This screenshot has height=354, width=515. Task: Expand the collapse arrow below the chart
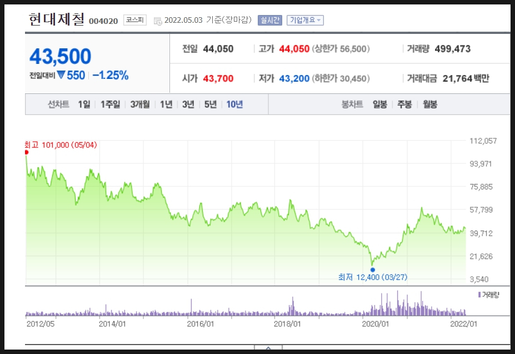point(268,348)
